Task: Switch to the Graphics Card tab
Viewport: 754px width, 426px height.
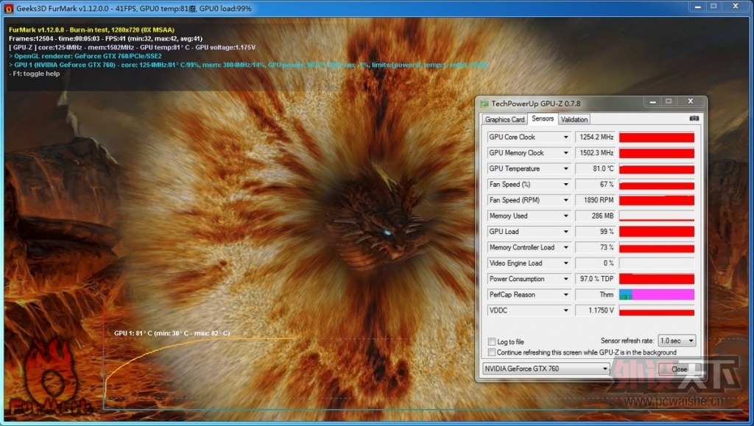Action: (x=504, y=119)
